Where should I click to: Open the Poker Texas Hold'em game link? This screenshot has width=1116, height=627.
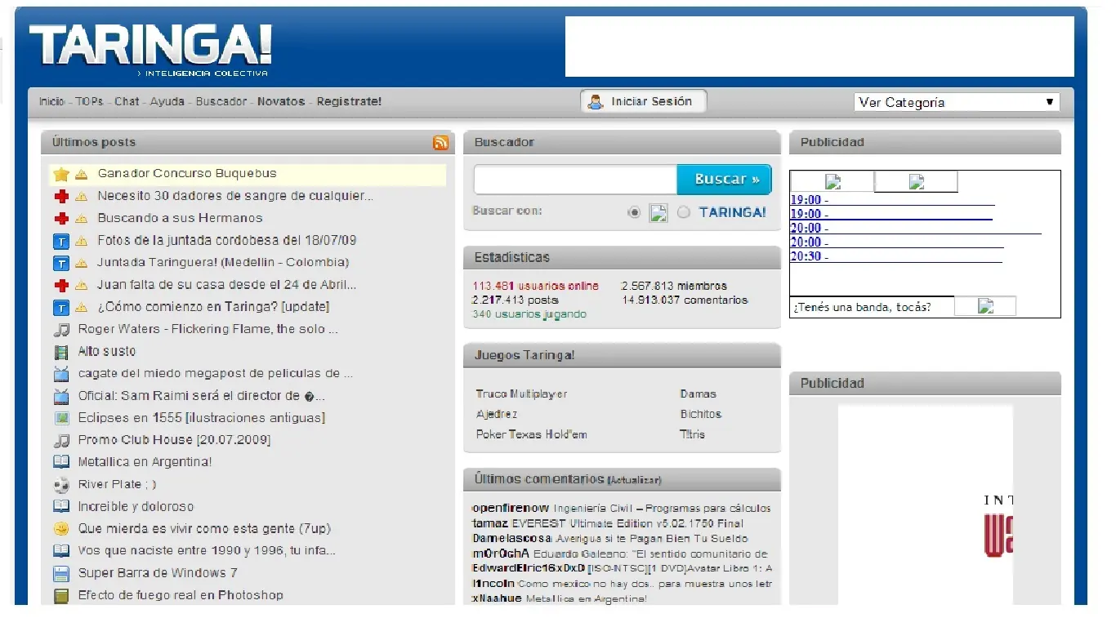pos(532,435)
